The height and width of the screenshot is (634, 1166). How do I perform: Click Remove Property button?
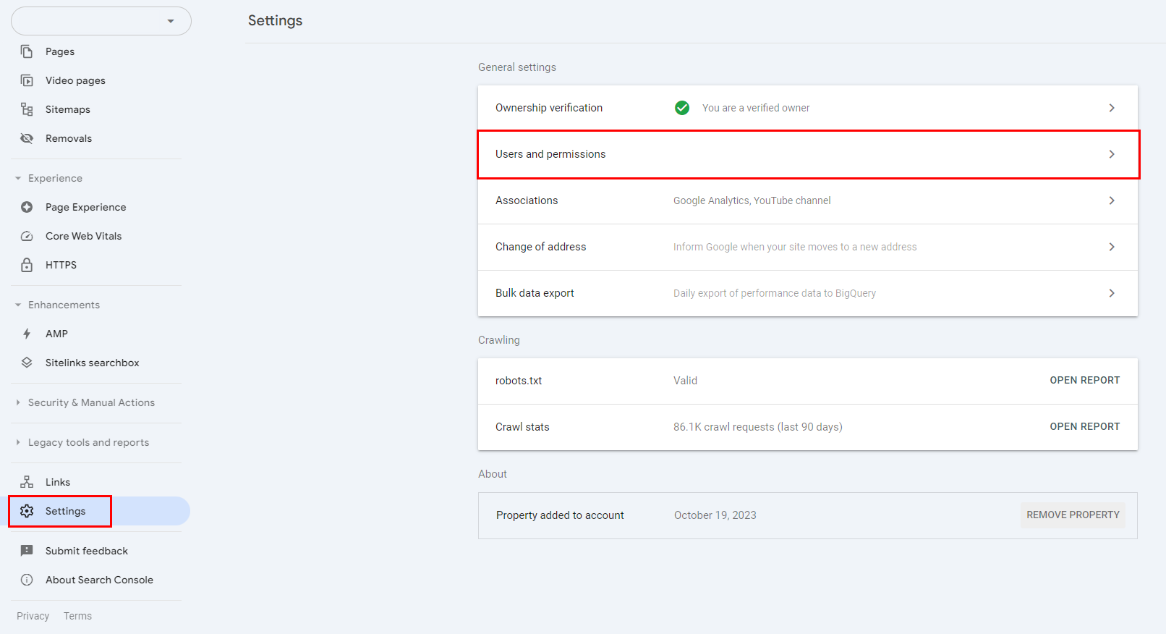point(1073,515)
